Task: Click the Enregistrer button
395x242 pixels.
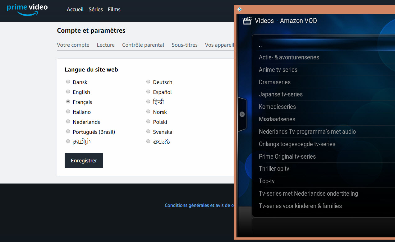Action: tap(84, 160)
